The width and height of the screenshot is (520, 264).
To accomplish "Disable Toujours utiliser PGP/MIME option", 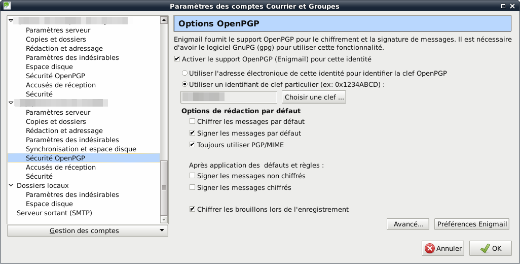I will (x=192, y=145).
